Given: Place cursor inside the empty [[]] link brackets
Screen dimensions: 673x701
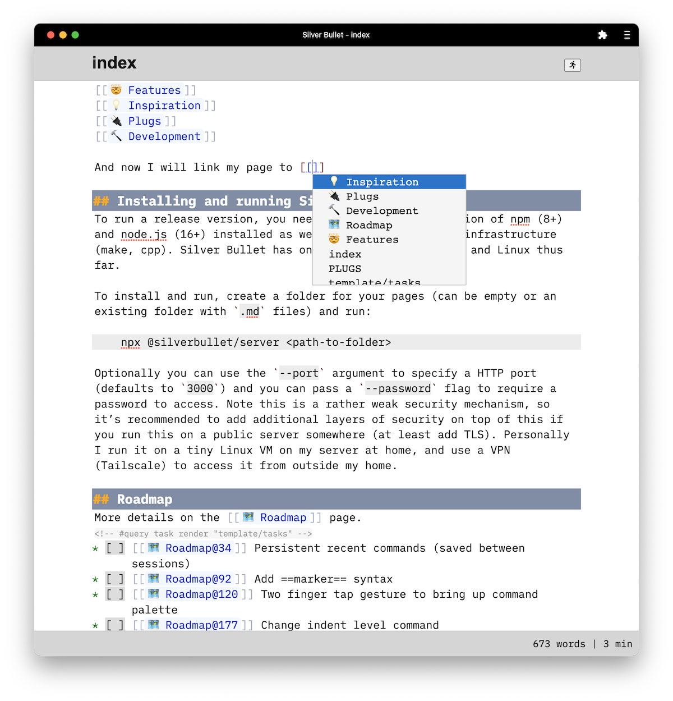Looking at the screenshot, I should [x=312, y=167].
